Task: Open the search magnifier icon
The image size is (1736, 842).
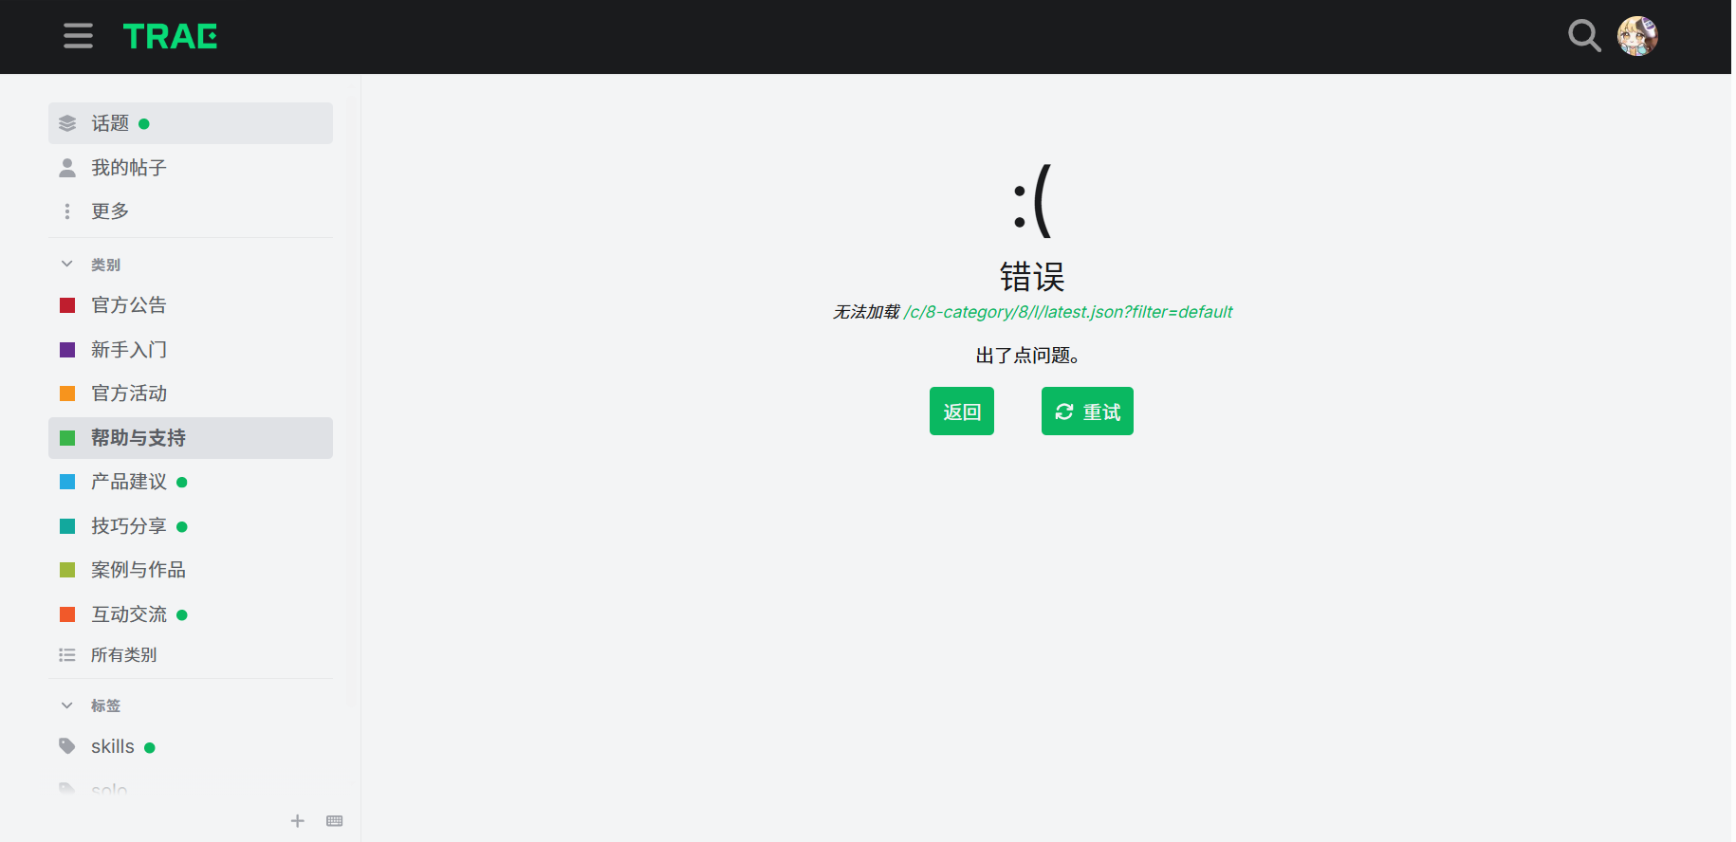Action: pos(1583,36)
